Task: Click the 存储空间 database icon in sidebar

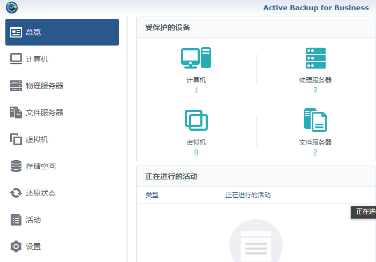Action: 16,166
